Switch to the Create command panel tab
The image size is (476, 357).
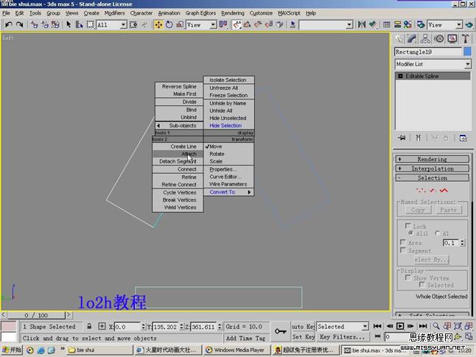399,38
